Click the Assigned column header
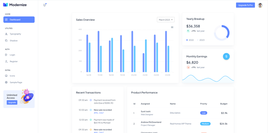The height and width of the screenshot is (133, 268). 145,104
